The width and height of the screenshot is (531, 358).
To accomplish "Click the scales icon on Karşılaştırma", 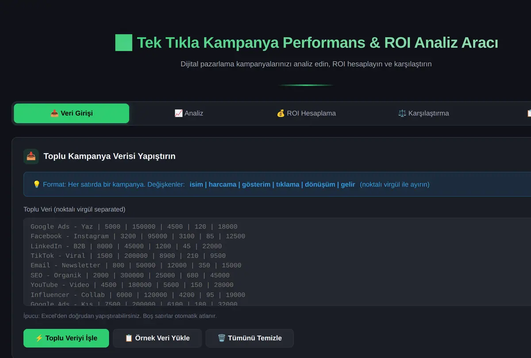I will pos(402,113).
